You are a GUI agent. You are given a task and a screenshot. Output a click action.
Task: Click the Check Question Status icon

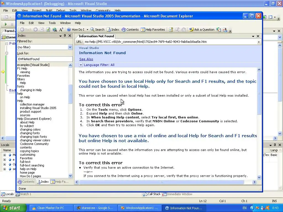click(x=219, y=30)
